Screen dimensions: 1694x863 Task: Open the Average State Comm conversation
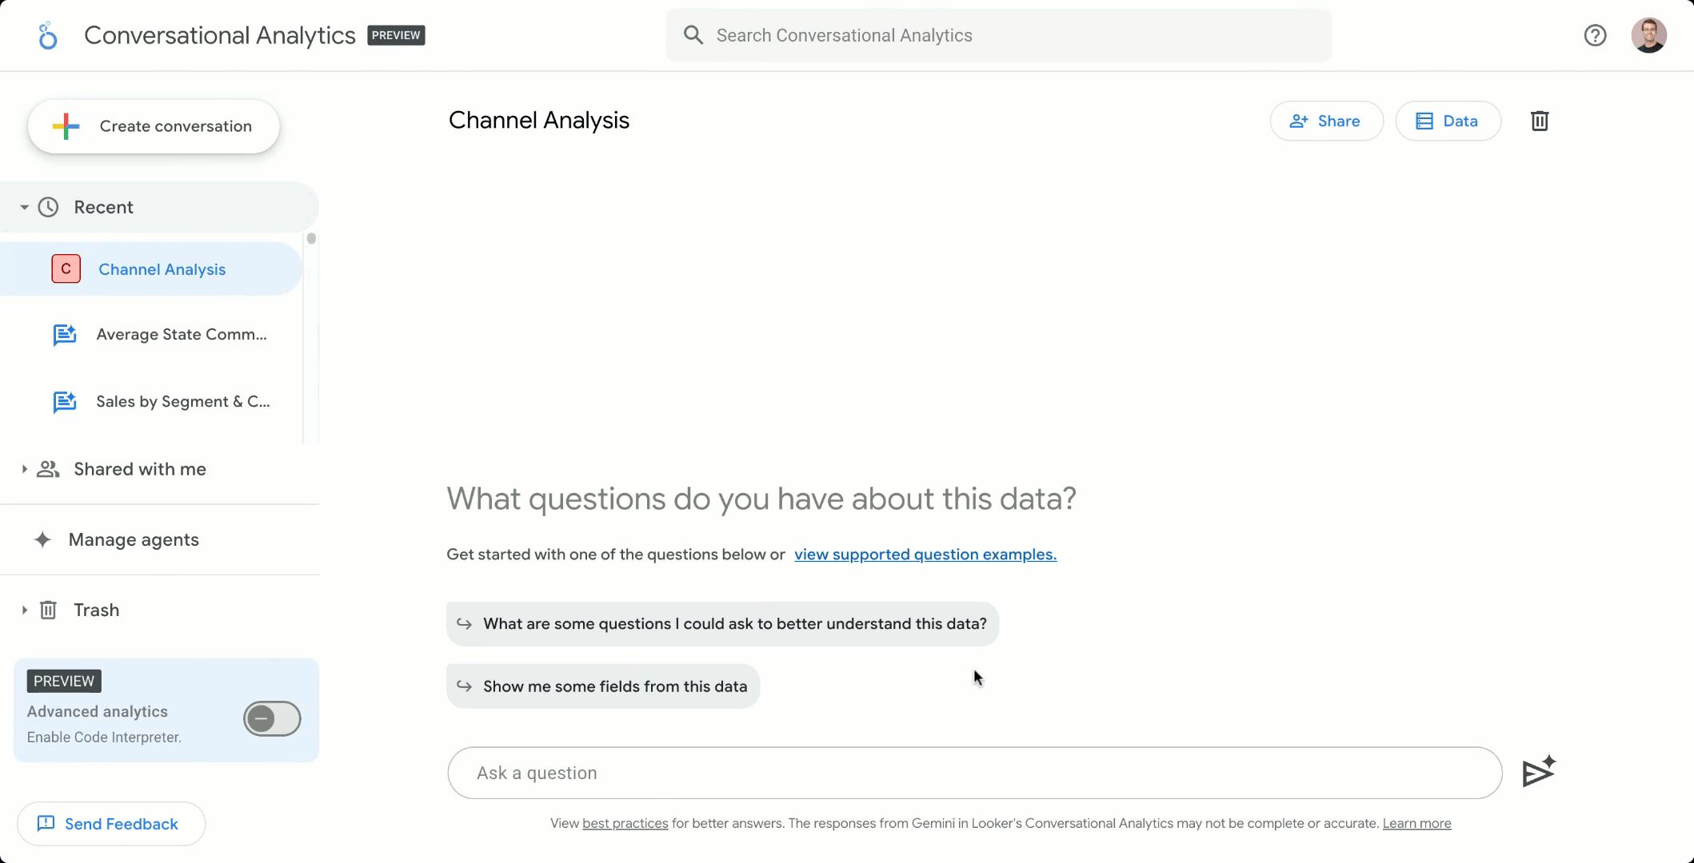click(180, 334)
